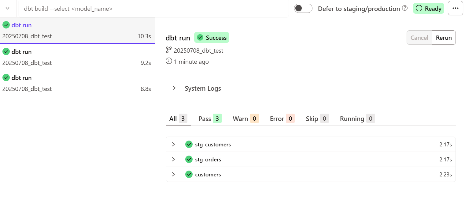This screenshot has height=215, width=465.
Task: Click the Rerun button
Action: point(444,38)
